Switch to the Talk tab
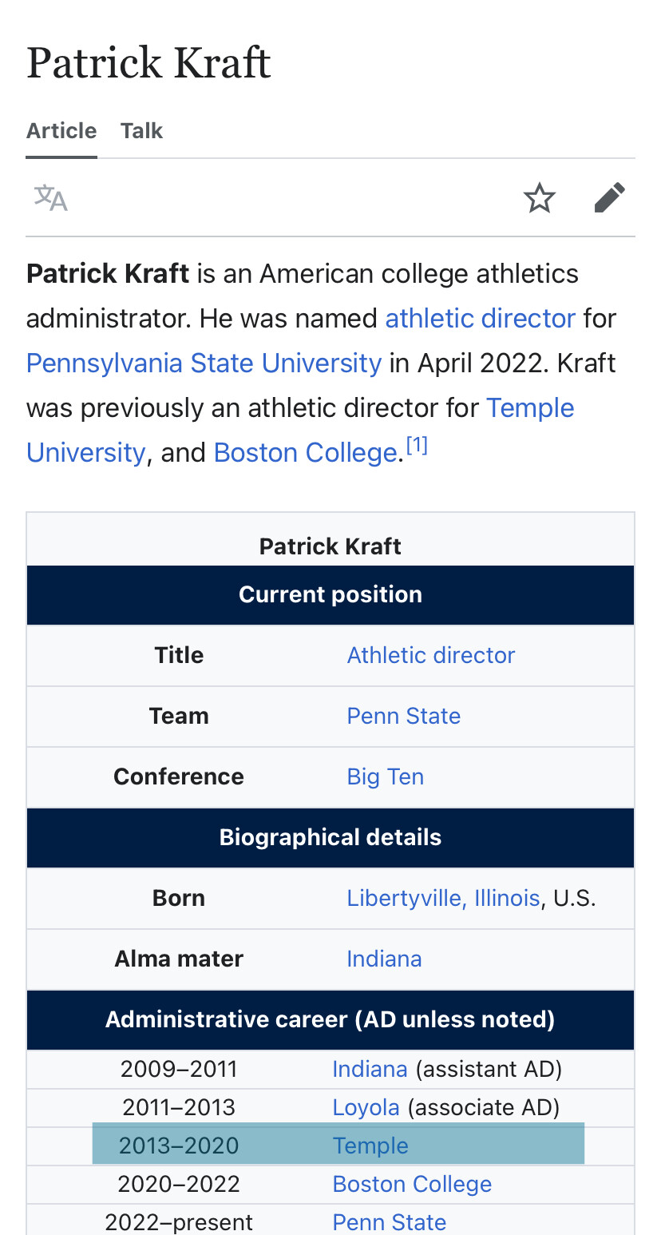Image resolution: width=661 pixels, height=1235 pixels. click(141, 131)
